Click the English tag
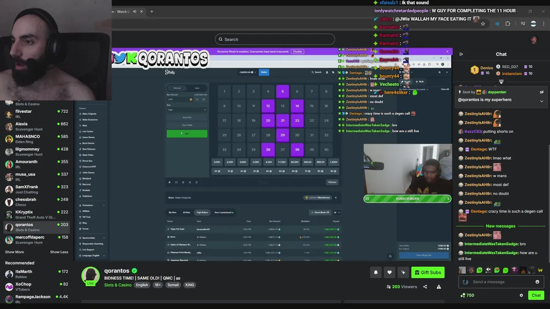Viewport: 550px width, 309px height. coord(142,285)
